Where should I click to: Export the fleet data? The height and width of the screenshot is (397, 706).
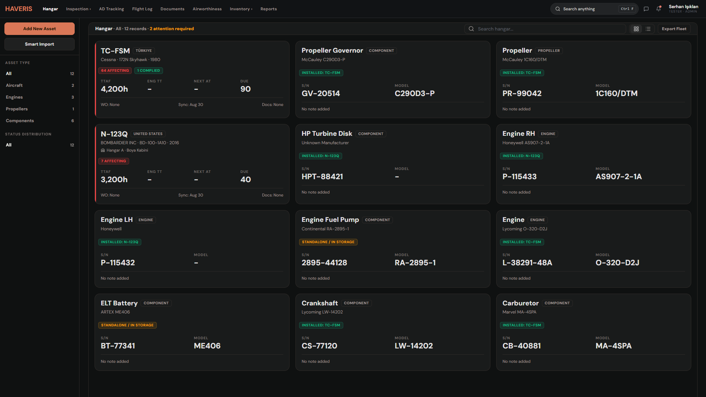pyautogui.click(x=674, y=29)
